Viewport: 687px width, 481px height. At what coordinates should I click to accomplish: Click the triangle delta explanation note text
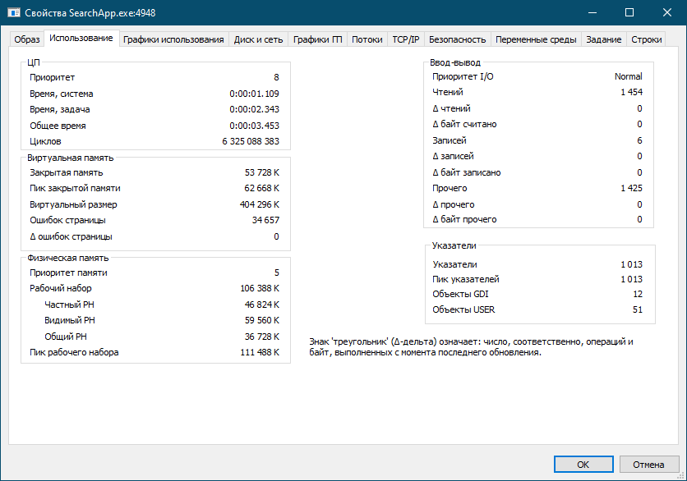(x=471, y=347)
